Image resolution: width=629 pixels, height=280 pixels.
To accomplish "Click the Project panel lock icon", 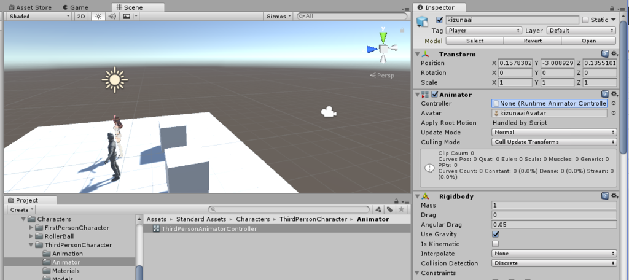I will coord(396,201).
